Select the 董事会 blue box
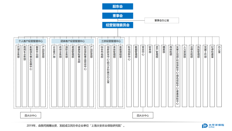The height and width of the screenshot is (131, 232). [x=118, y=16]
